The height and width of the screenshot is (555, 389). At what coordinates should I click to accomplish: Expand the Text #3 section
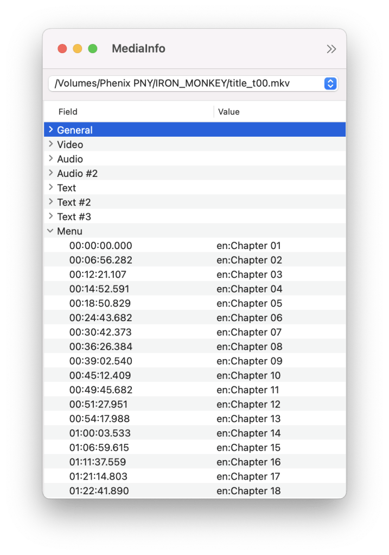(50, 216)
